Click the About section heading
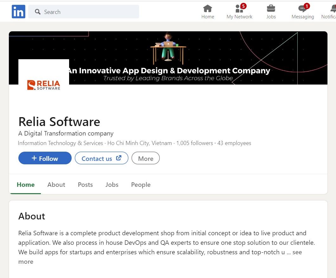The image size is (336, 278). (32, 216)
